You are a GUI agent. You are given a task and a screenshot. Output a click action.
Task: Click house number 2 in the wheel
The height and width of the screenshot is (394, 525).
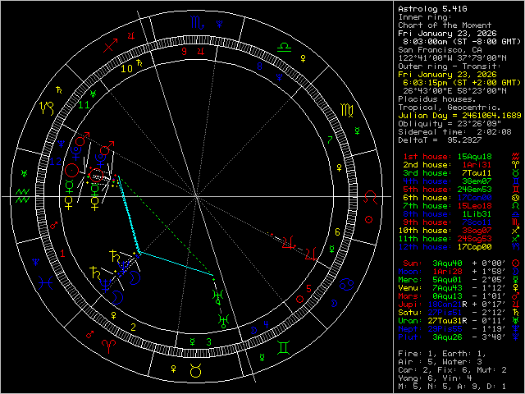pyautogui.click(x=133, y=327)
